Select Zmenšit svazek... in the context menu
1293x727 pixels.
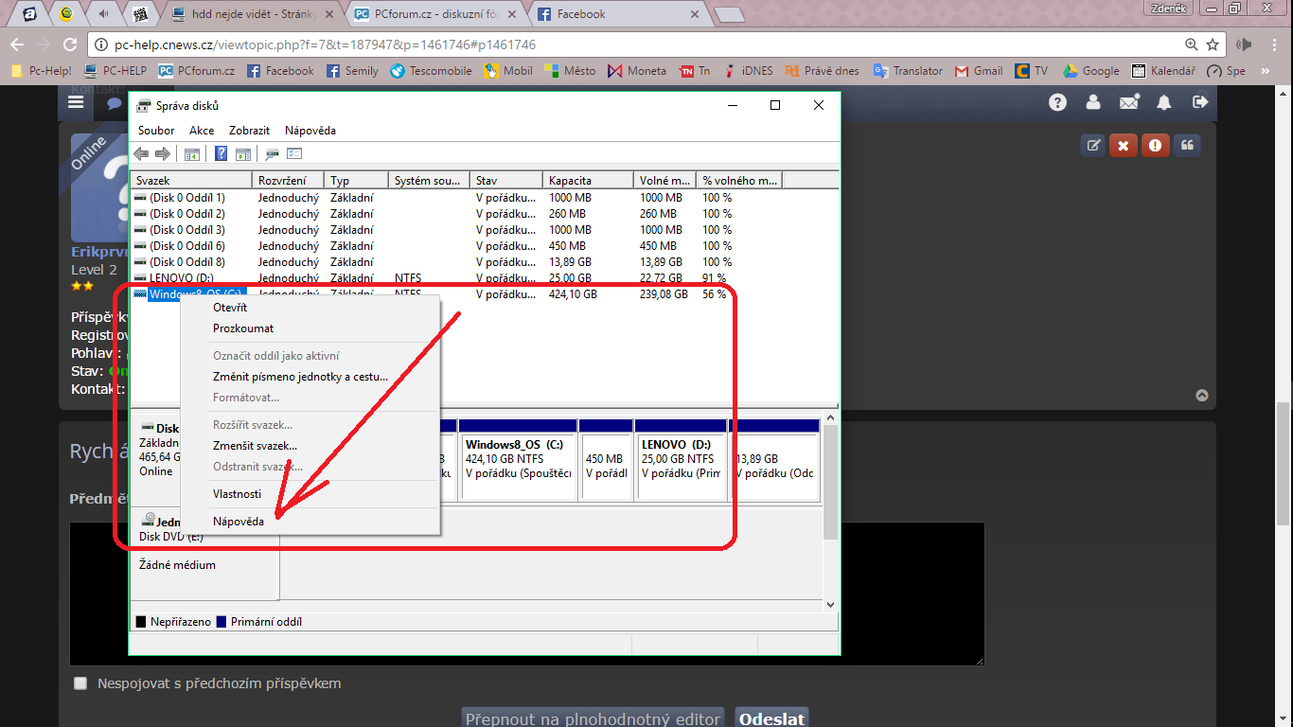point(310,446)
